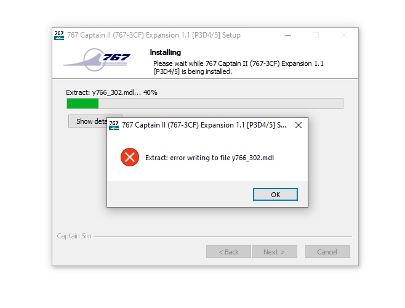
Task: Minimize the Setup window
Action: point(288,35)
